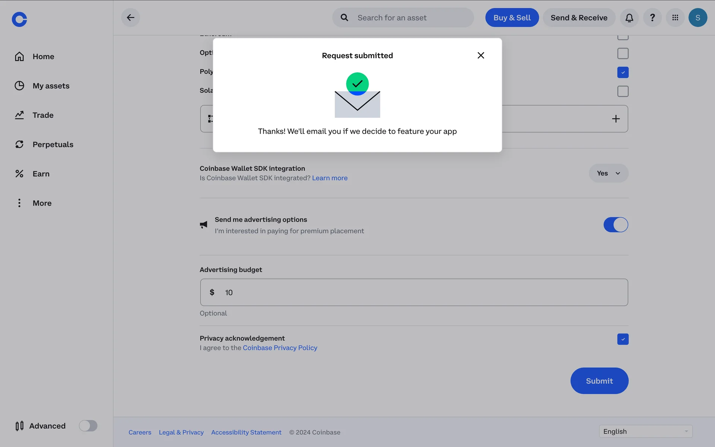This screenshot has height=447, width=715.
Task: Toggle the Advanced mode switch
Action: (88, 426)
